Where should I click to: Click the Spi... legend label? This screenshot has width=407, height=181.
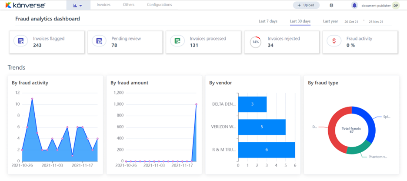click(387, 117)
